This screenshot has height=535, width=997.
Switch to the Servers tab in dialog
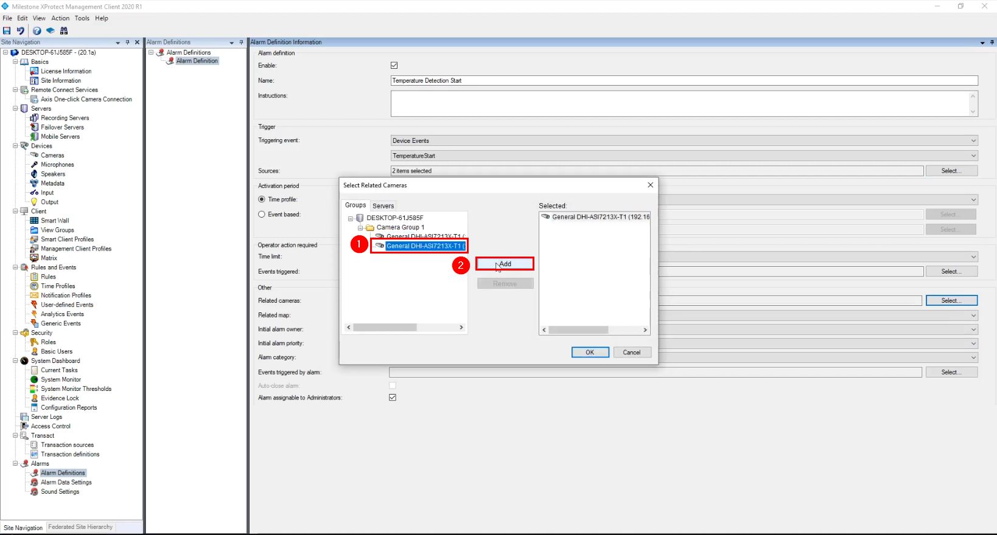(383, 205)
